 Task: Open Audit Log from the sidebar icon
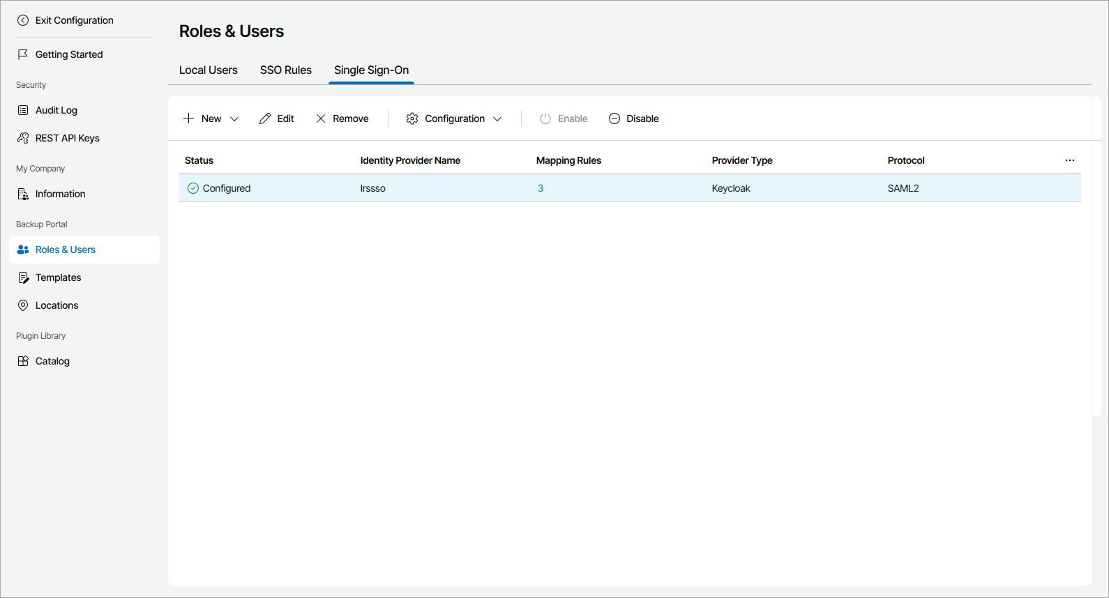pyautogui.click(x=23, y=110)
